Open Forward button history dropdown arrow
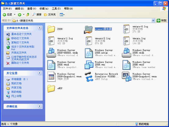 (24, 15)
